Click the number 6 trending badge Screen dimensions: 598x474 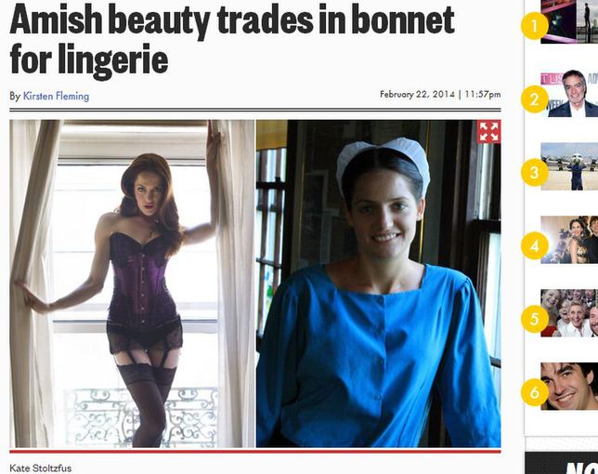tap(535, 392)
